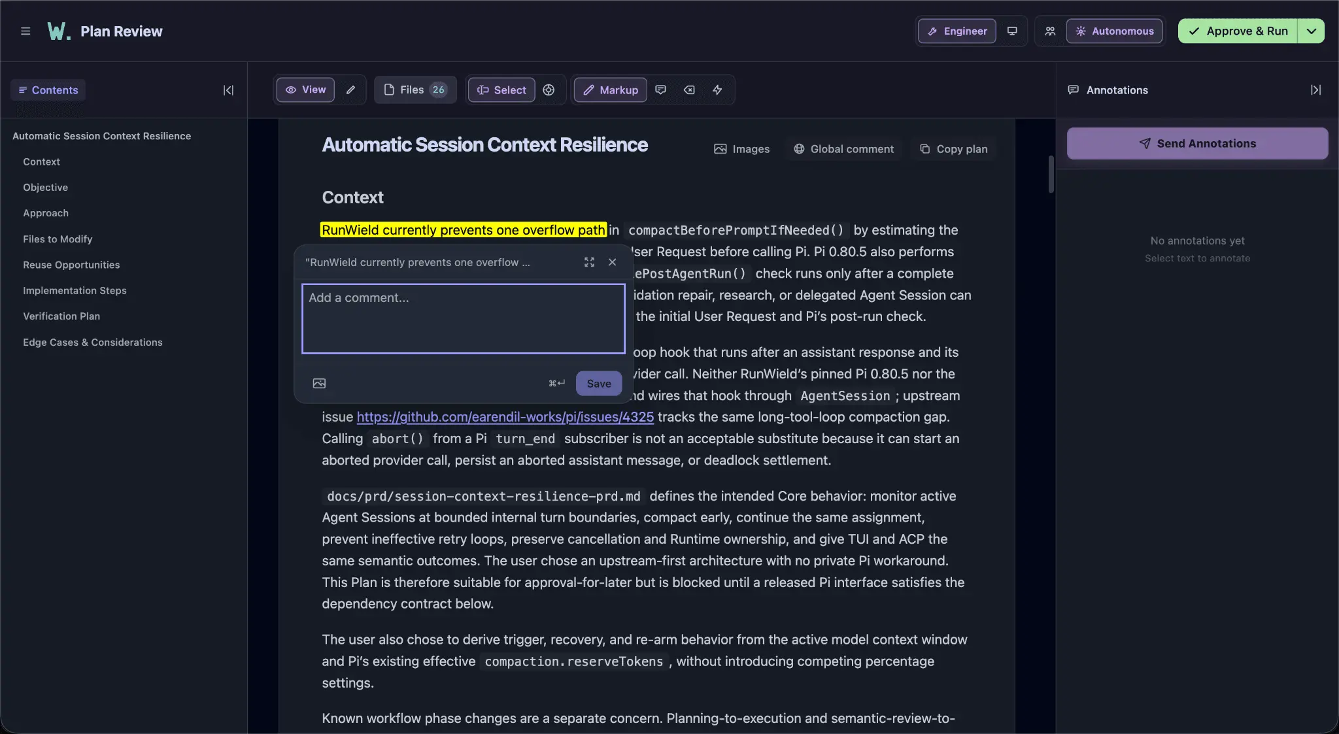
Task: Activate the Select mode
Action: [x=501, y=90]
